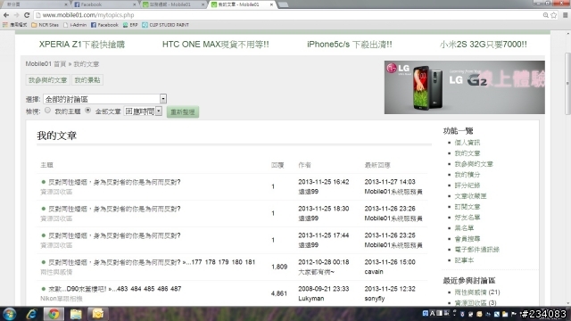Switch to the first browser tab
Image resolution: width=571 pixels, height=321 pixels.
point(36,4)
